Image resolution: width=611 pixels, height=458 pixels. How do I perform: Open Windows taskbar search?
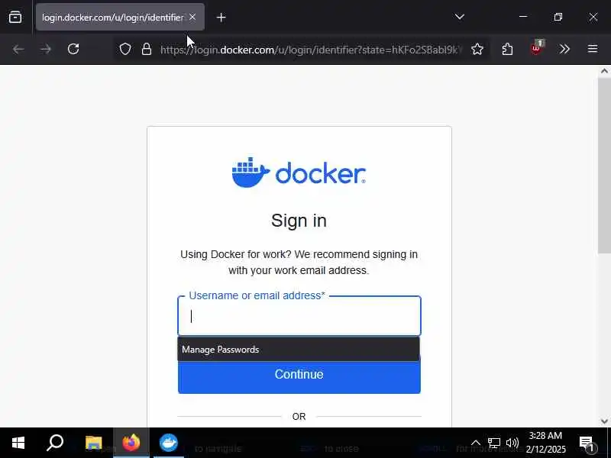click(x=55, y=443)
